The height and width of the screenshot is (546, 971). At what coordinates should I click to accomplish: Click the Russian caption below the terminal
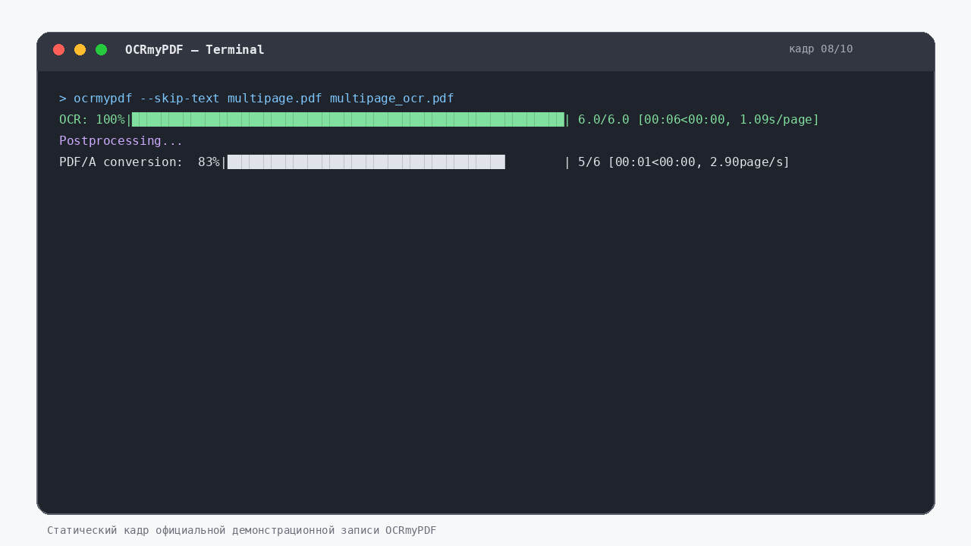(242, 531)
